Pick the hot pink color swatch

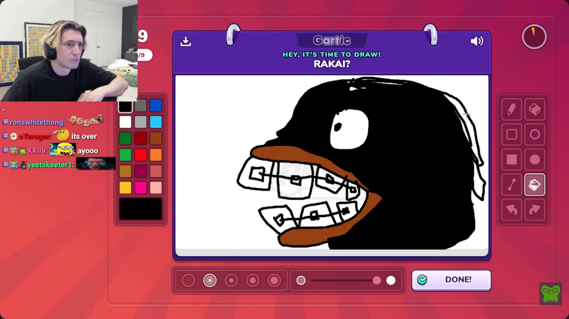(x=141, y=187)
